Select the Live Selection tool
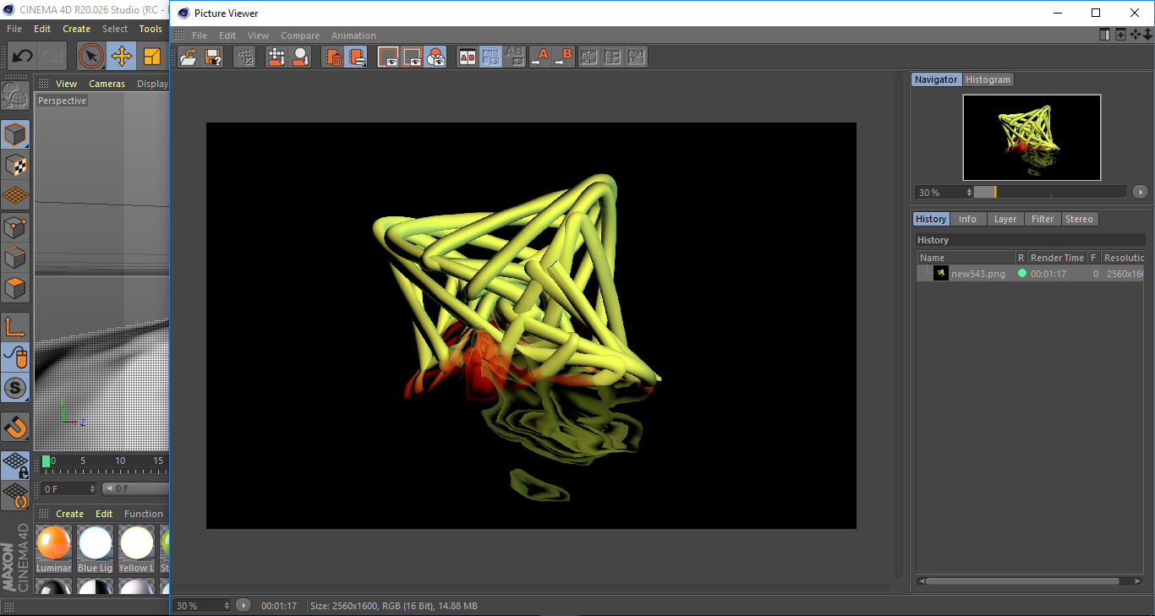 click(x=91, y=57)
